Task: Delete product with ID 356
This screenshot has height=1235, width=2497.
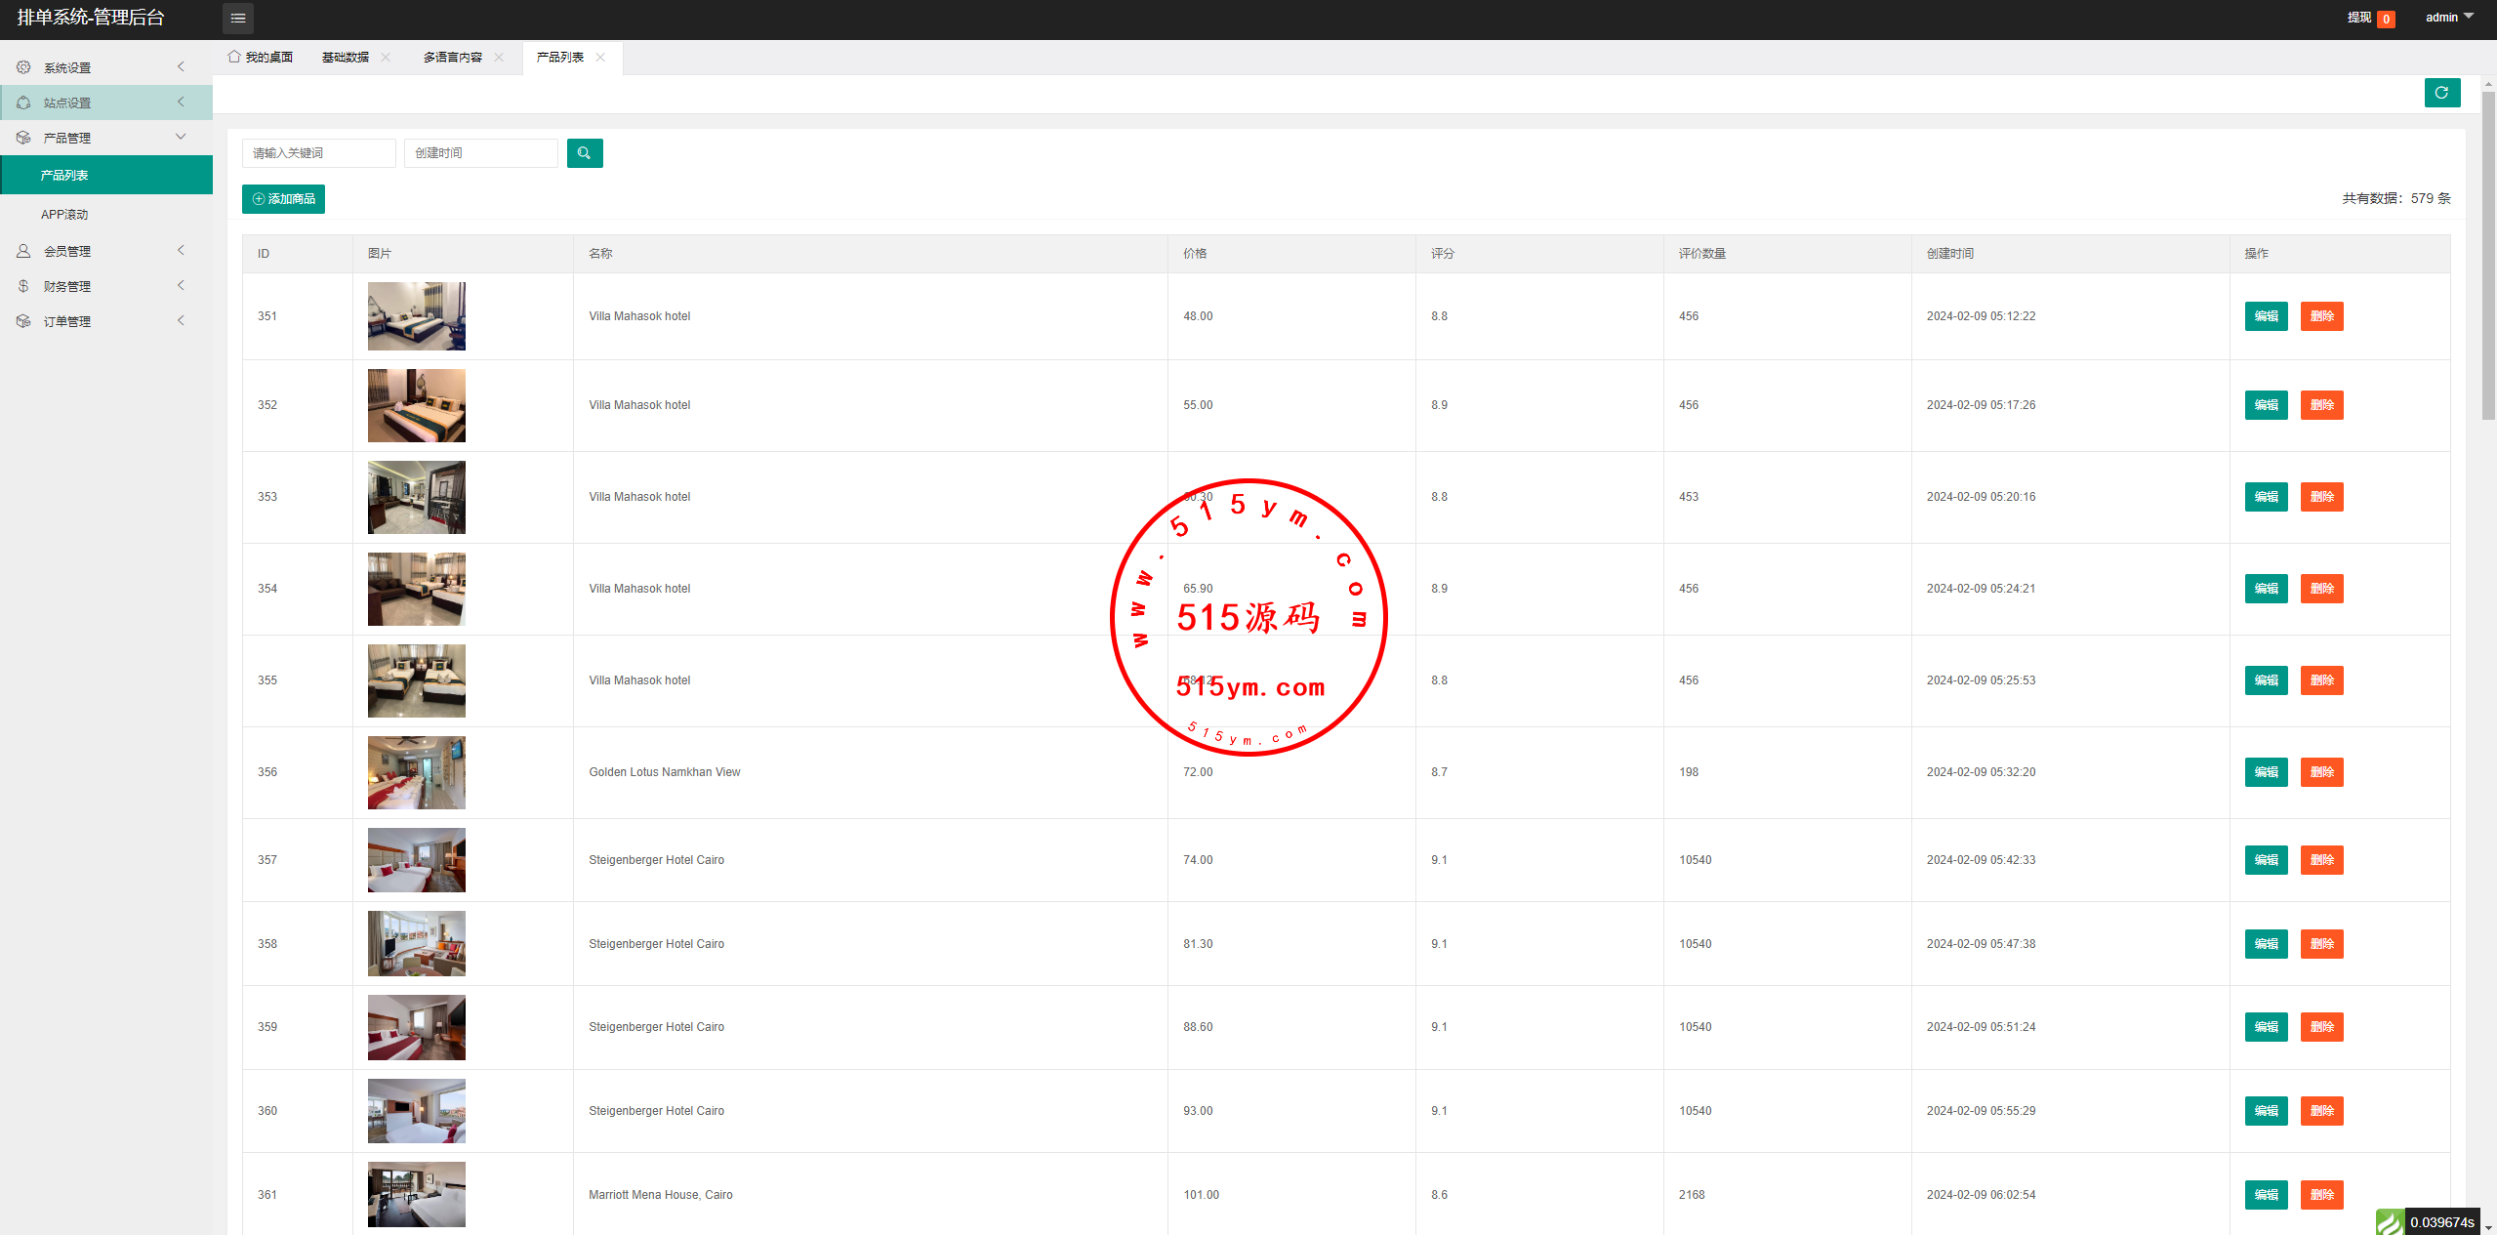Action: (2320, 772)
